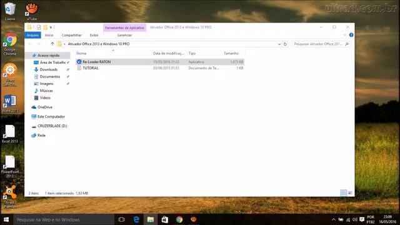Click the search magnifier icon in Explorer
This screenshot has height=225, width=400.
point(347,44)
